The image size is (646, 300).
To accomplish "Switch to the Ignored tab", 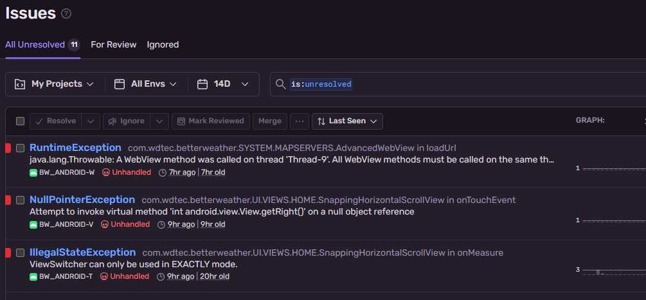I will tap(163, 44).
